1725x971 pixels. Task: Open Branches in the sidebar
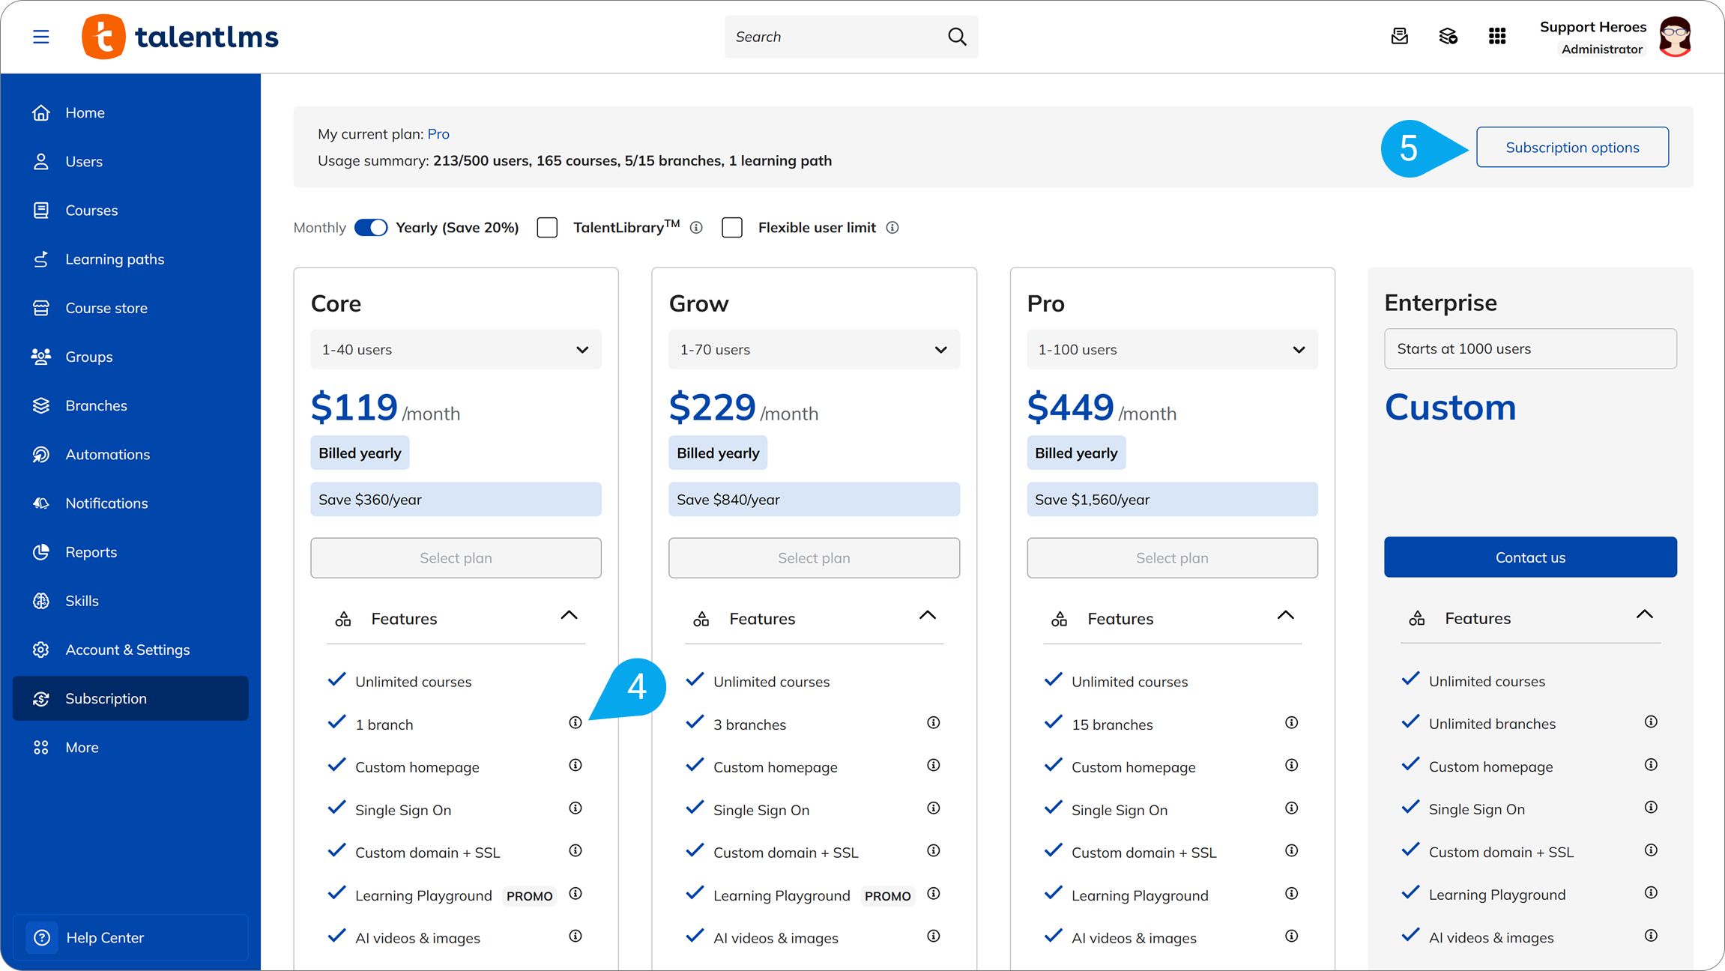click(x=130, y=405)
